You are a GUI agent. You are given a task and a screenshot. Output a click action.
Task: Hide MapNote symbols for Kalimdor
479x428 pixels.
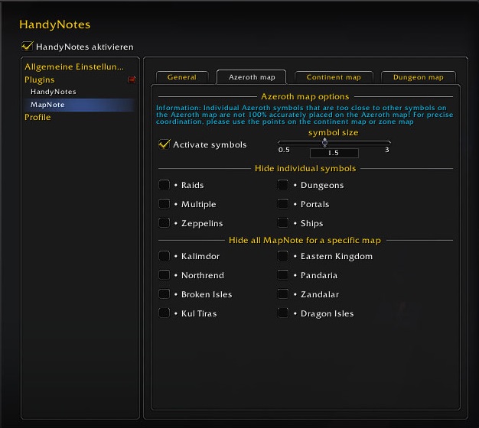pyautogui.click(x=164, y=256)
